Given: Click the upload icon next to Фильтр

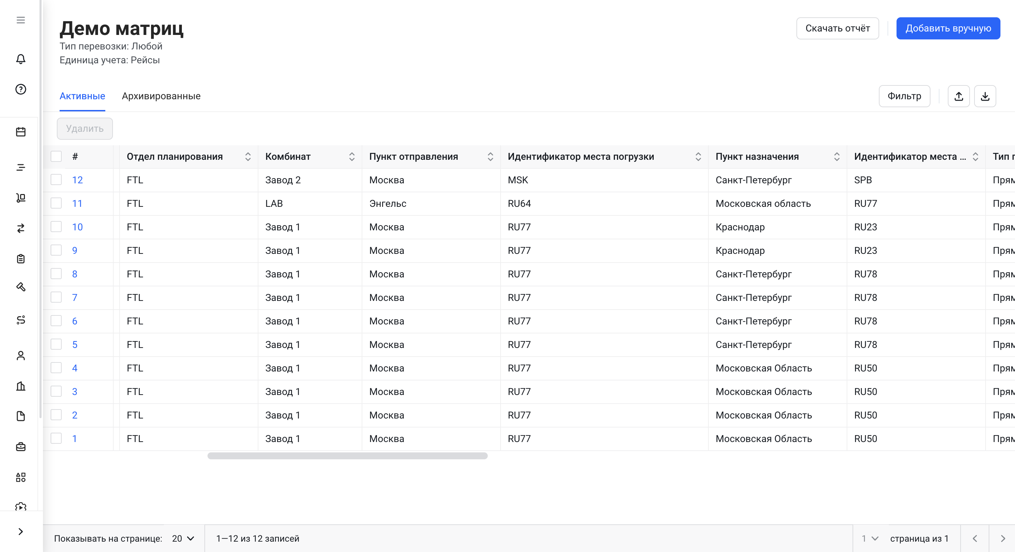Looking at the screenshot, I should [958, 96].
